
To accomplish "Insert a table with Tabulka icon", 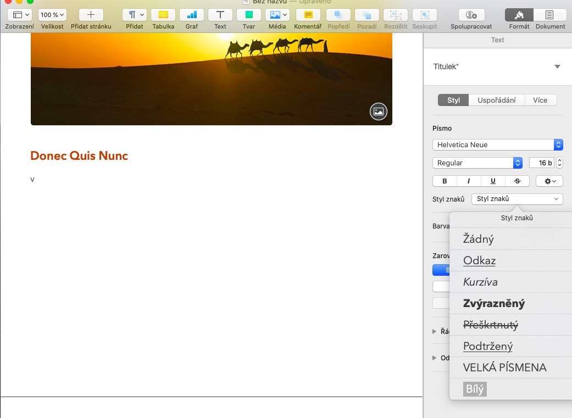I will pos(163,15).
